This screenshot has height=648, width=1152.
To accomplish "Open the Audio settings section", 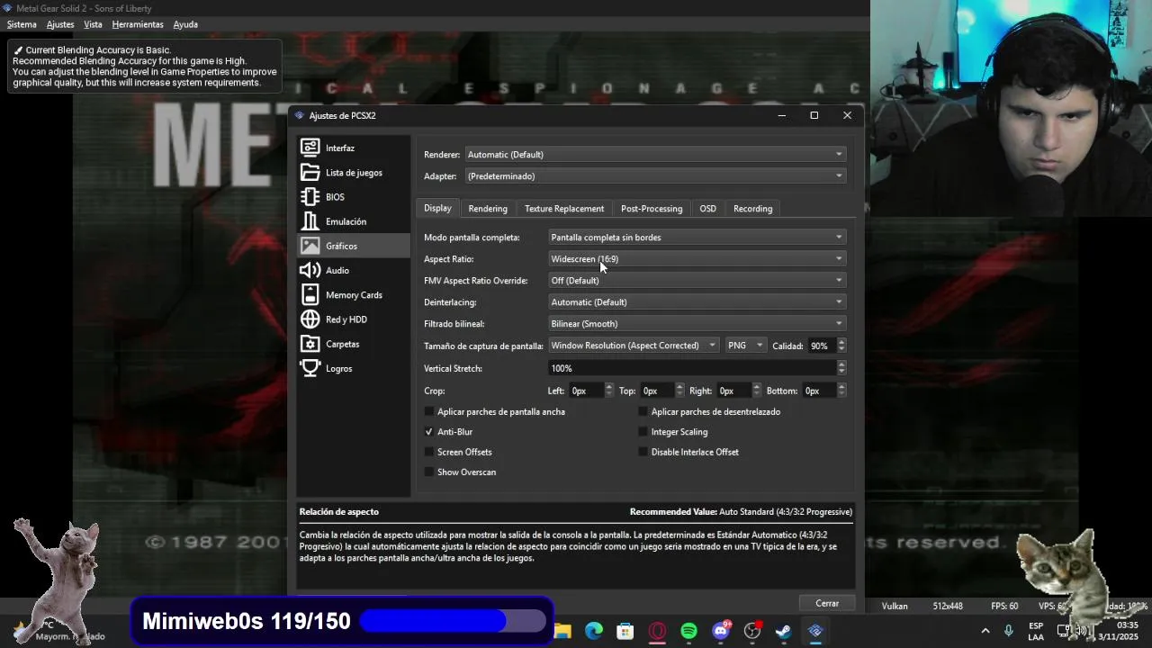I will point(353,270).
